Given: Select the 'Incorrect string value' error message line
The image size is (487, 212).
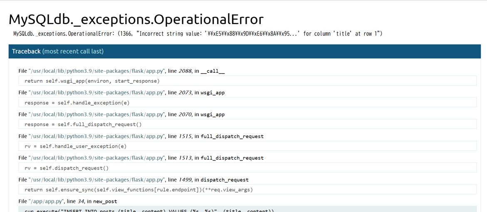Looking at the screenshot, I should 198,34.
